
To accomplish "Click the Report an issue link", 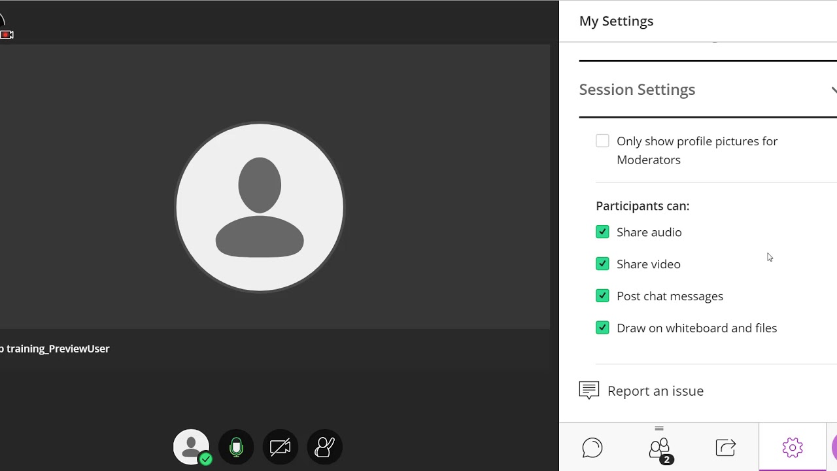I will click(x=655, y=391).
